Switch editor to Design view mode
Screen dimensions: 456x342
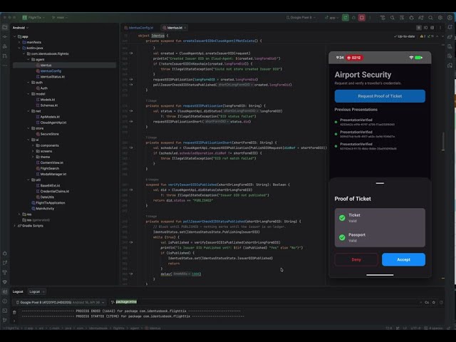432,28
